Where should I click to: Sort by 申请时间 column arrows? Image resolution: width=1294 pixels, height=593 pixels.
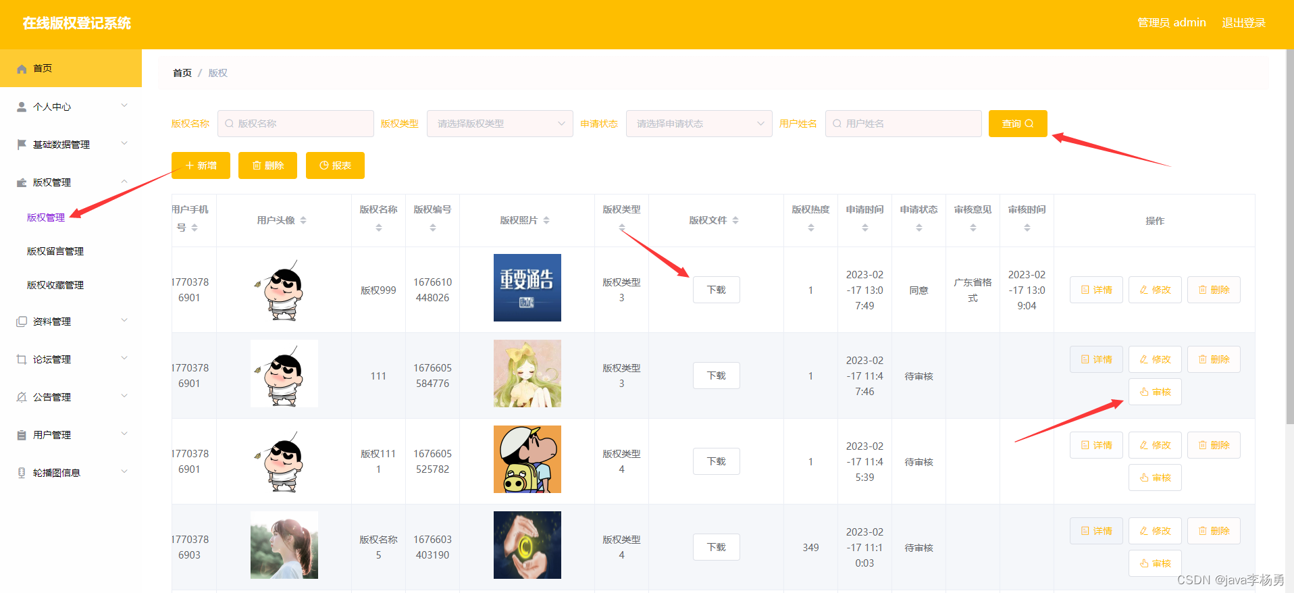[x=865, y=228]
